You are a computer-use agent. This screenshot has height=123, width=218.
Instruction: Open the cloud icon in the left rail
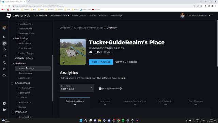pos(4,76)
